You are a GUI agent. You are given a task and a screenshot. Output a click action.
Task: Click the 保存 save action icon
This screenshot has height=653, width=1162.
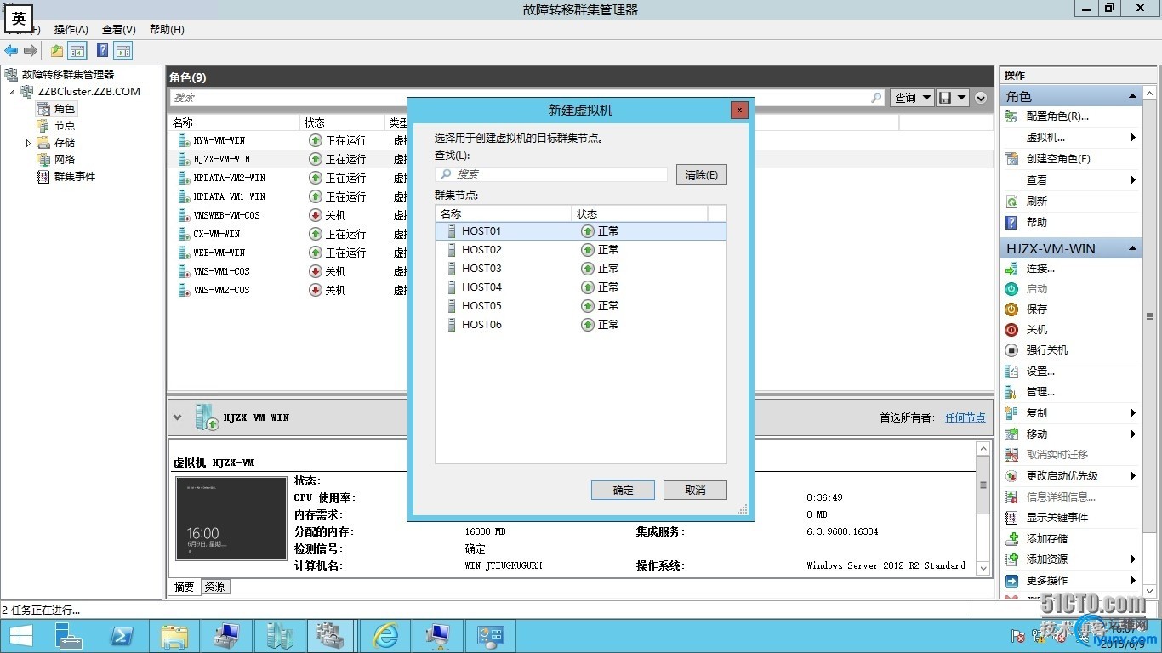(x=1011, y=309)
